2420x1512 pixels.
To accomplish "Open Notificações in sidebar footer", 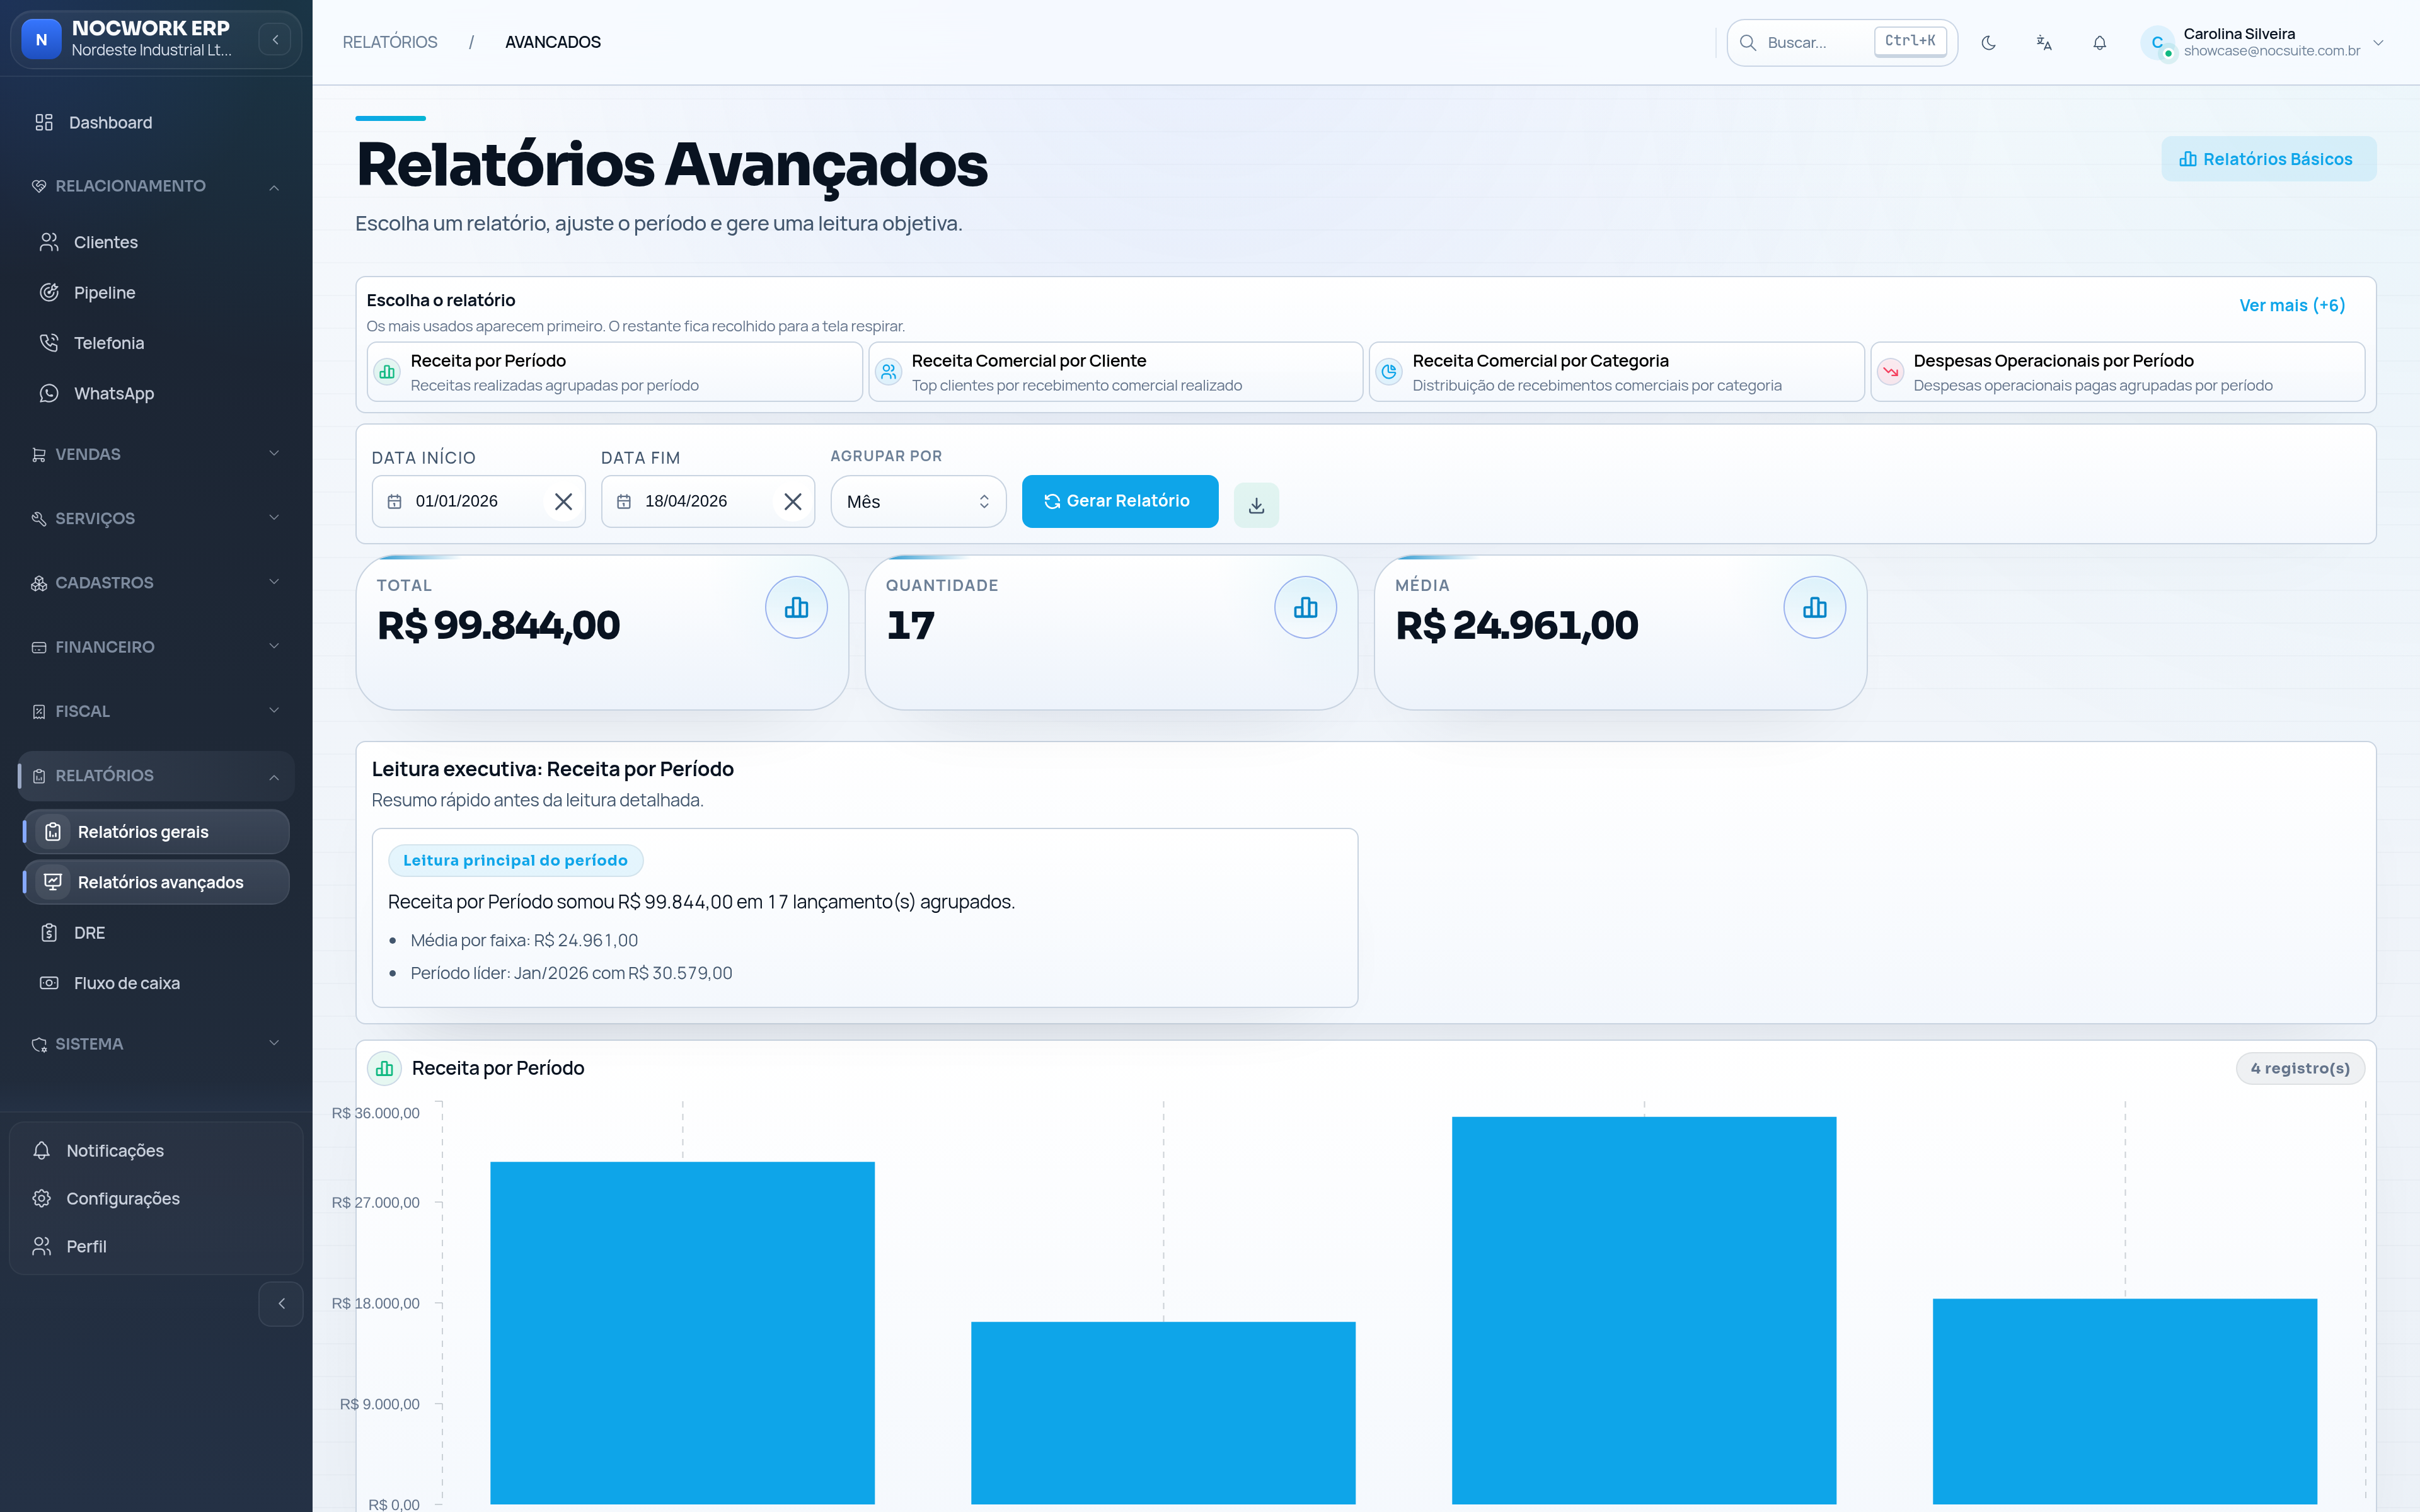I will pyautogui.click(x=156, y=1151).
